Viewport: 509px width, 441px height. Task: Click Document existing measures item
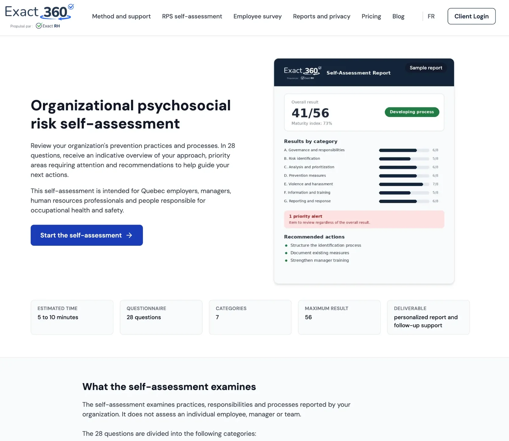pyautogui.click(x=319, y=253)
